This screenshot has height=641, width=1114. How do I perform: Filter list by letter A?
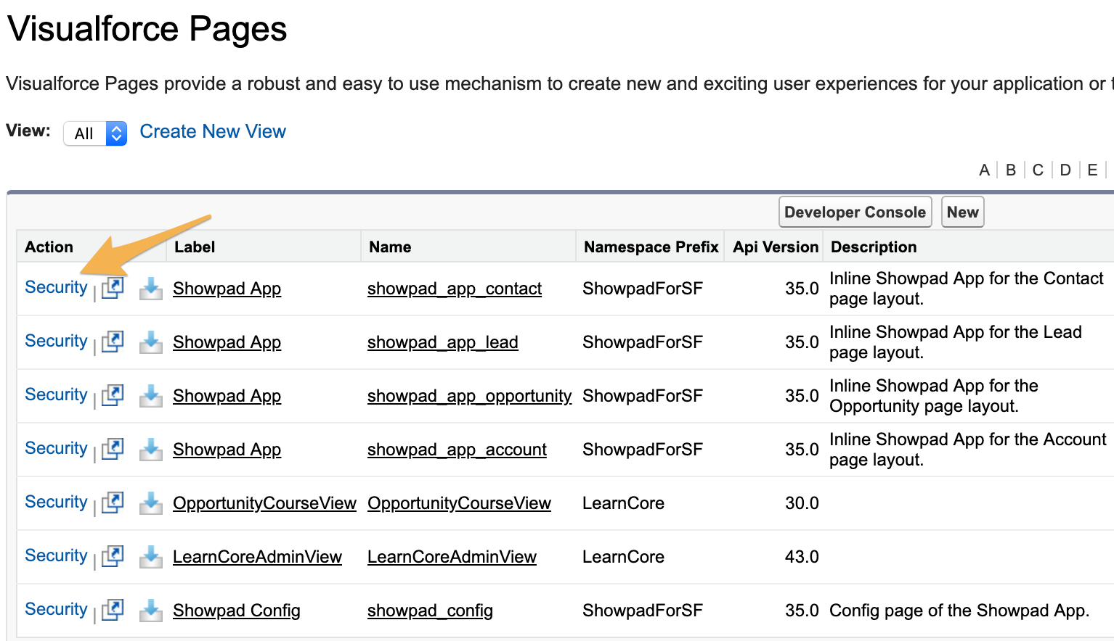(984, 170)
